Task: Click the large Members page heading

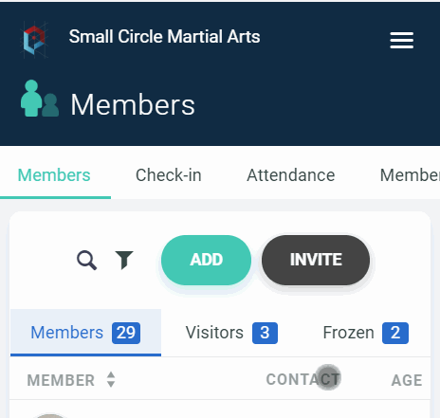Action: pyautogui.click(x=133, y=104)
